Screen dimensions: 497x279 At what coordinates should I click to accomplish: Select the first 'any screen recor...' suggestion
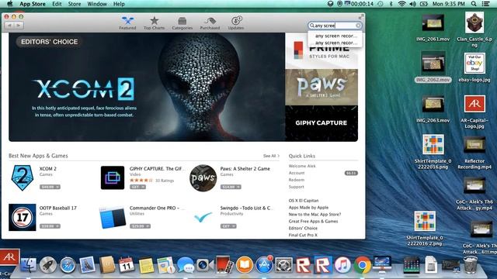335,36
